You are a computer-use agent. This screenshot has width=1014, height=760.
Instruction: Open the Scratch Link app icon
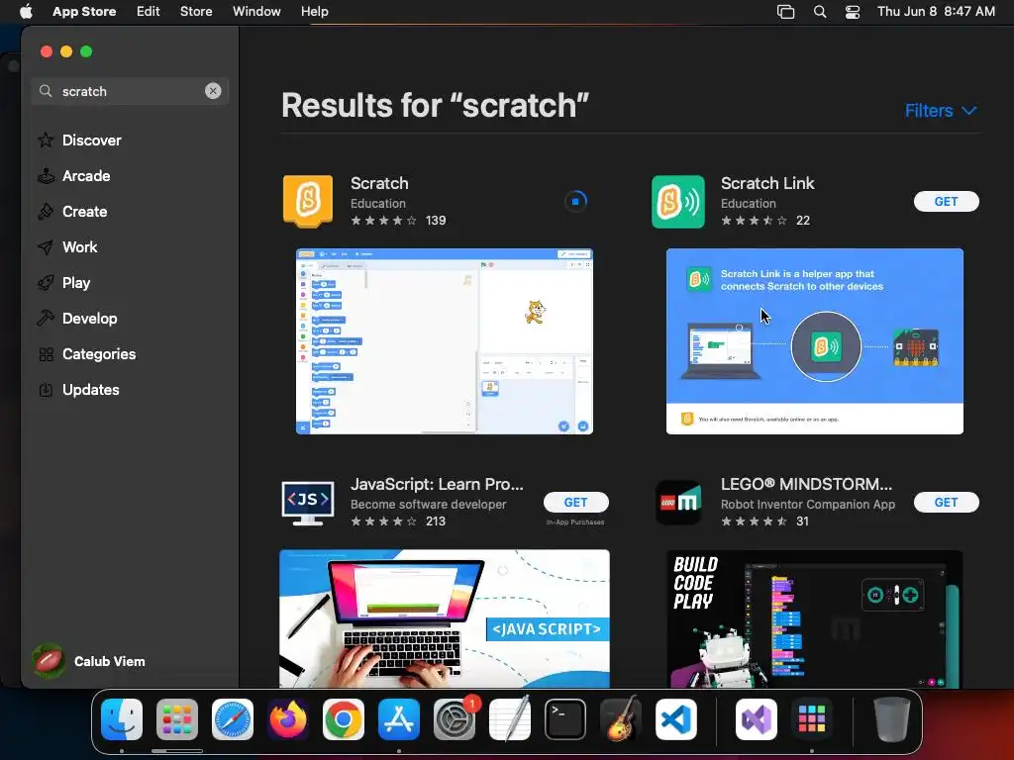click(677, 202)
